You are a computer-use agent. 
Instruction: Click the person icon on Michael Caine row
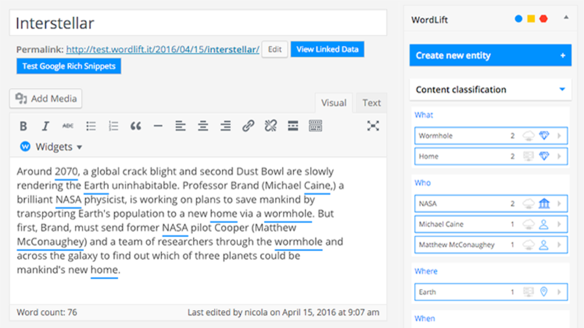pyautogui.click(x=544, y=224)
